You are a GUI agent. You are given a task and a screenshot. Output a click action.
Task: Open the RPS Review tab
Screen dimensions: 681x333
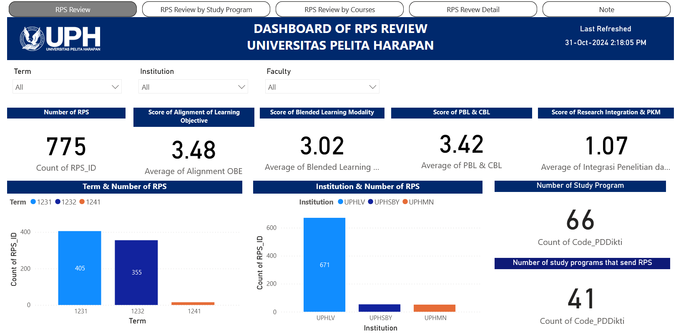tap(73, 9)
